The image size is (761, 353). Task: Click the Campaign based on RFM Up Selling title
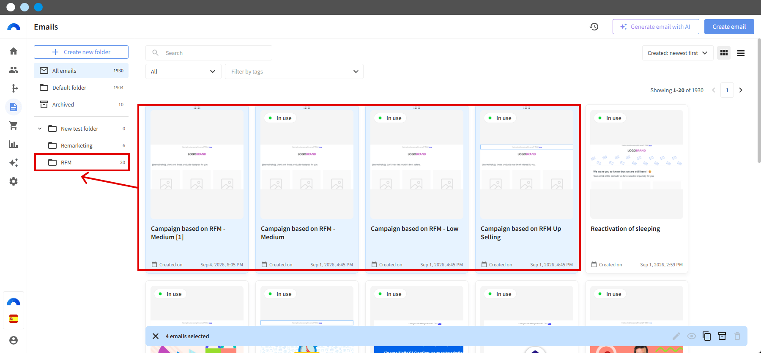point(521,233)
